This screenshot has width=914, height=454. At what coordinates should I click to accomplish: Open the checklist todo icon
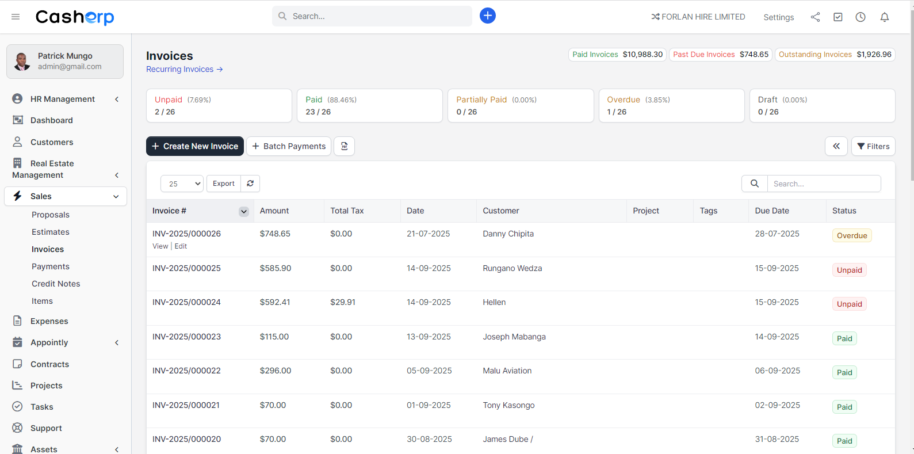838,17
